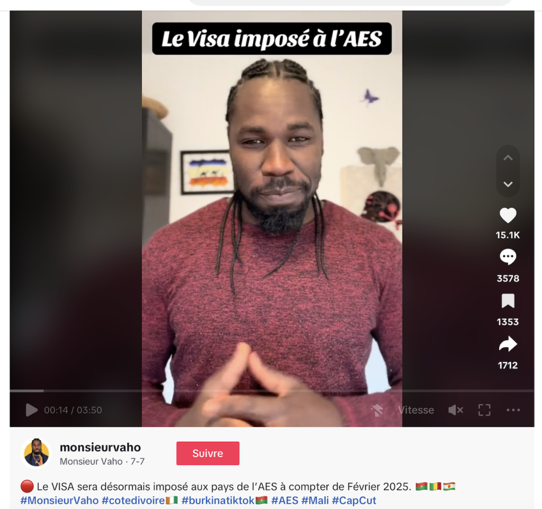Share video using arrow icon
This screenshot has height=509, width=542.
(x=508, y=344)
